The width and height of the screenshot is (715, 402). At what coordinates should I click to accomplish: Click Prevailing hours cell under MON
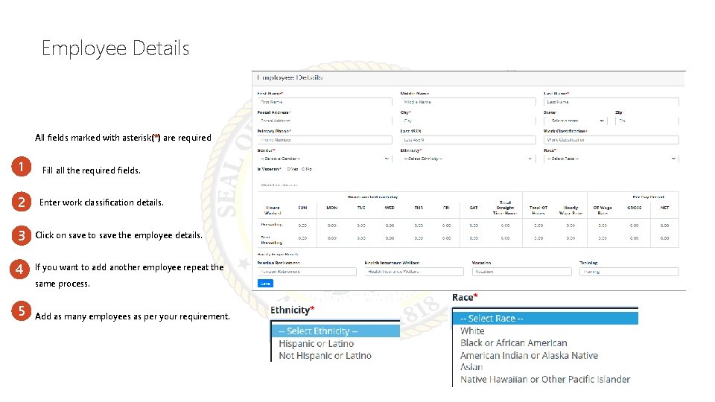331,226
